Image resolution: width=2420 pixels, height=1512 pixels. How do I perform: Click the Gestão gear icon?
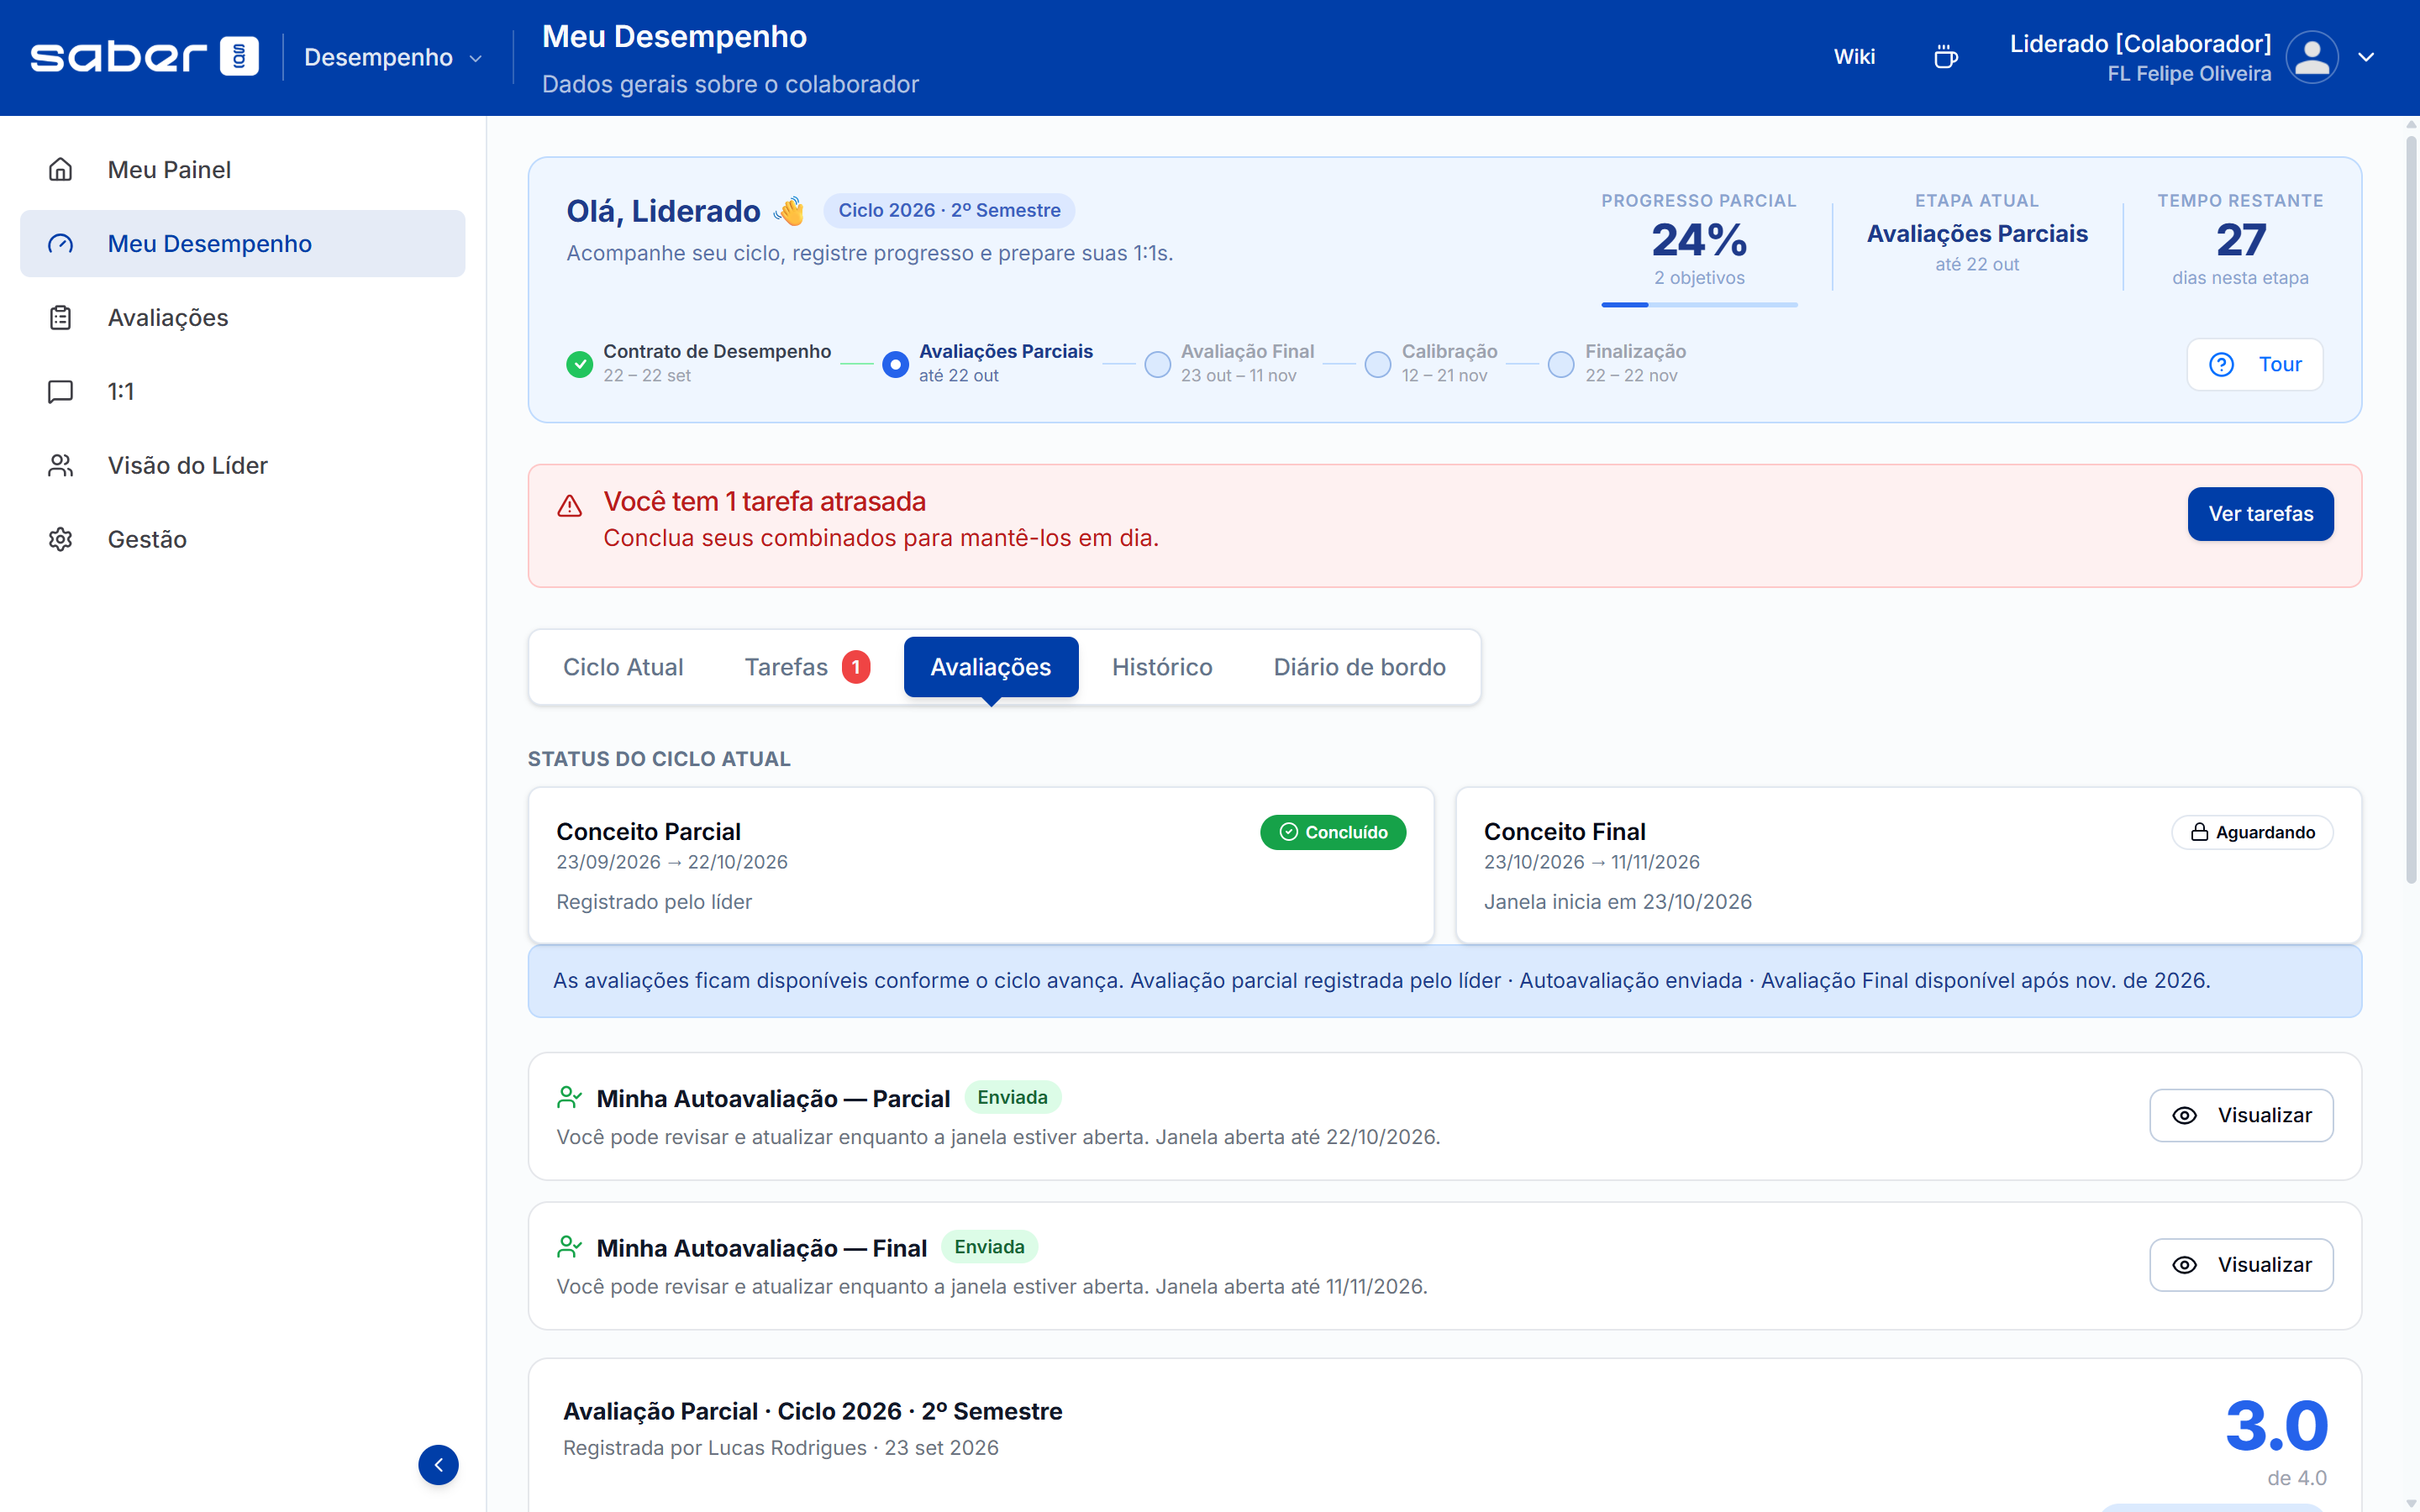pos(61,539)
